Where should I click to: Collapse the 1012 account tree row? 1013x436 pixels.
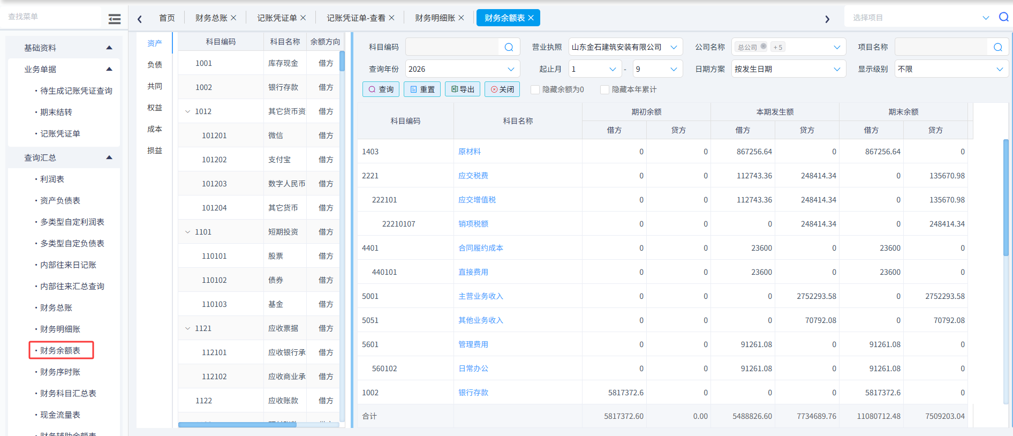click(187, 111)
